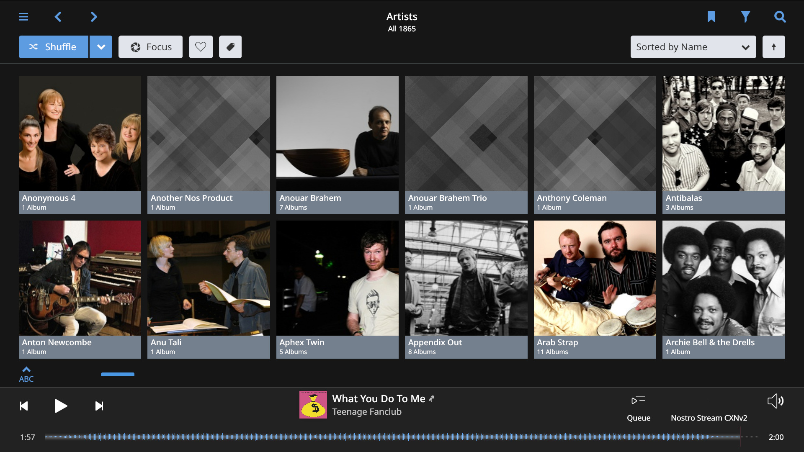Click the Appendix Out name label
804x452 pixels.
pos(435,342)
